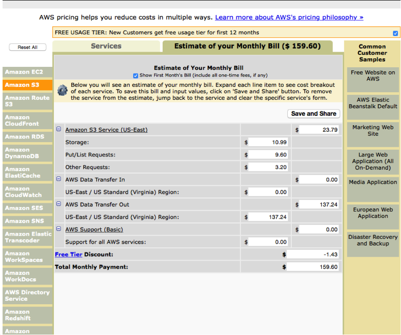Collapse the Amazon S3 Service row
This screenshot has width=401, height=335.
(58, 129)
